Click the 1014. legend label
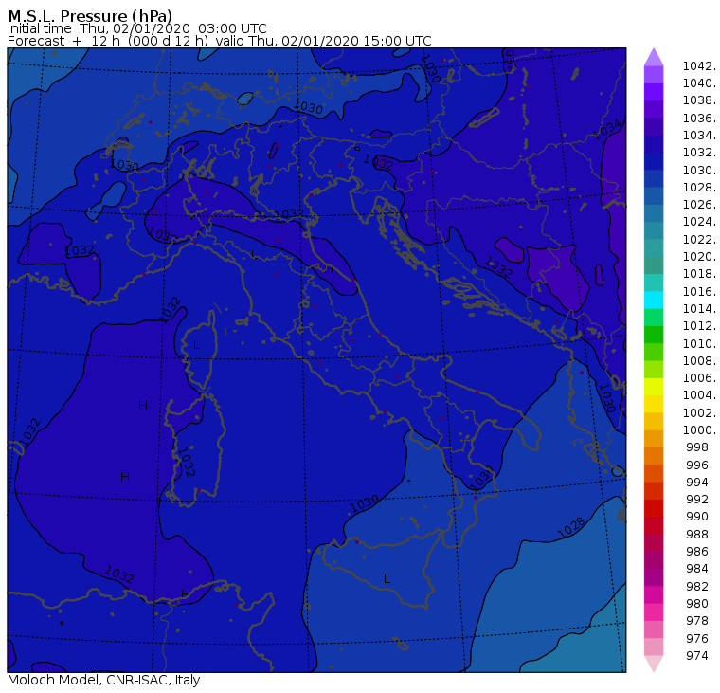The height and width of the screenshot is (693, 720). coord(699,309)
